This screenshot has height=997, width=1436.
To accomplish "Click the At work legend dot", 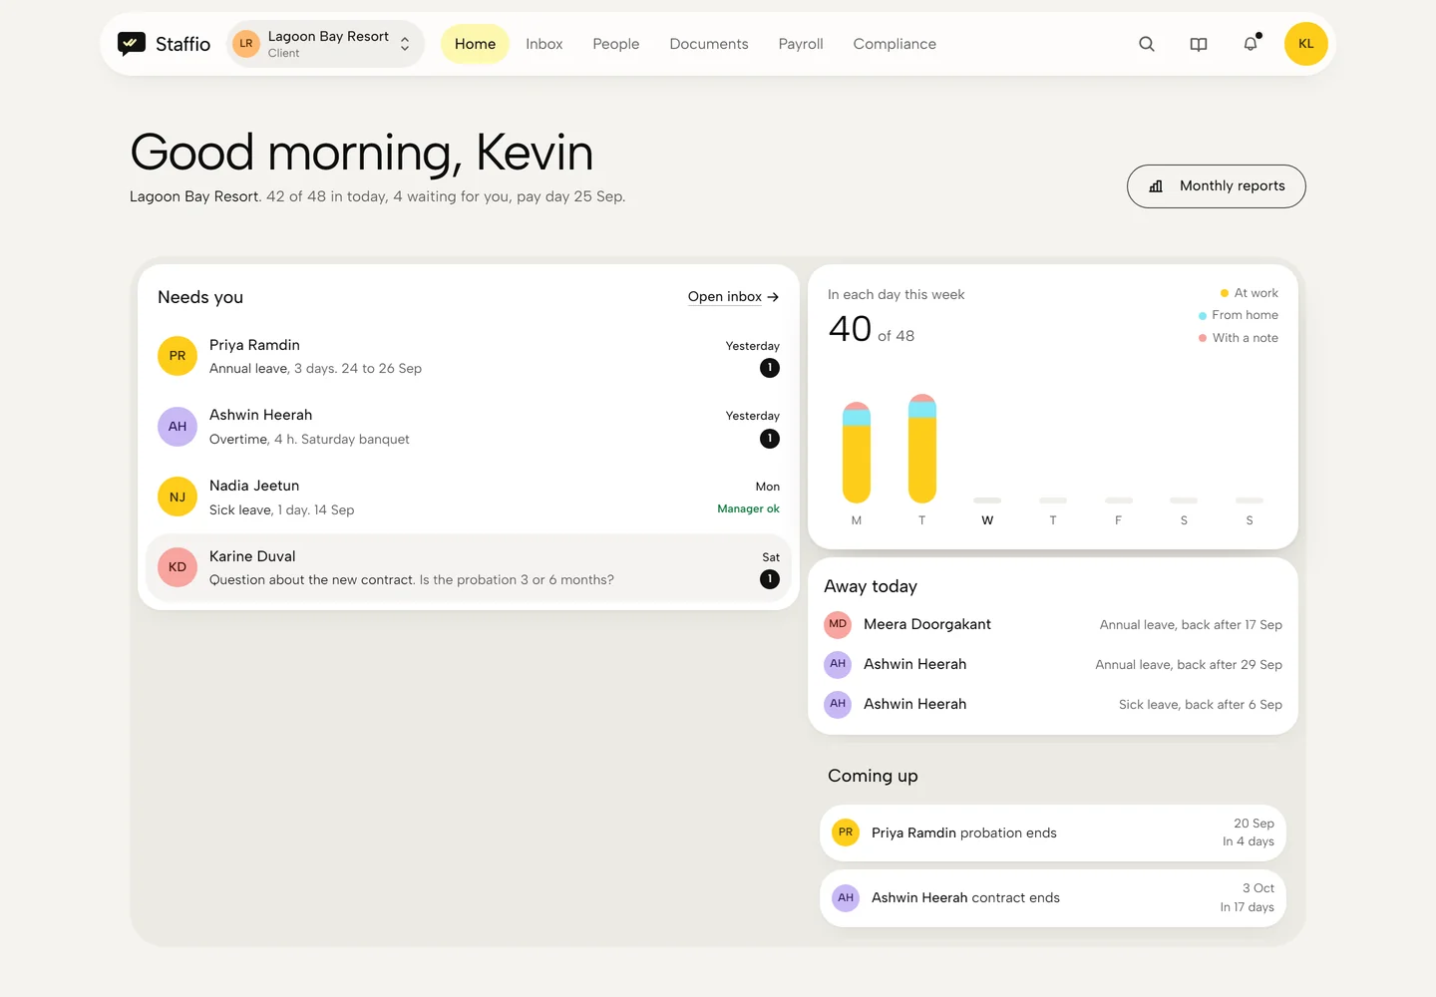I will click(x=1225, y=293).
